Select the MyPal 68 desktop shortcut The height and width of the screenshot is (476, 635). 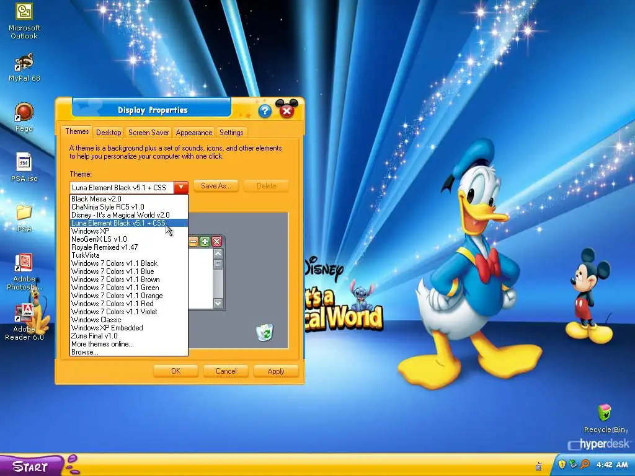coord(24,67)
